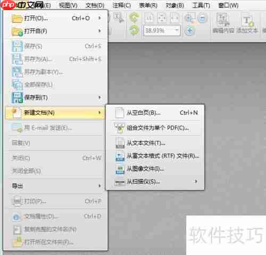The width and height of the screenshot is (266, 255).
Task: Click the middle page layout icon
Action: (x=162, y=18)
